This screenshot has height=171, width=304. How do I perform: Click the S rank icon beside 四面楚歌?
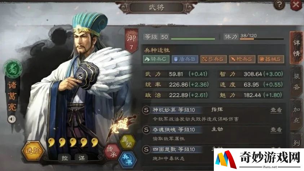click(146, 149)
